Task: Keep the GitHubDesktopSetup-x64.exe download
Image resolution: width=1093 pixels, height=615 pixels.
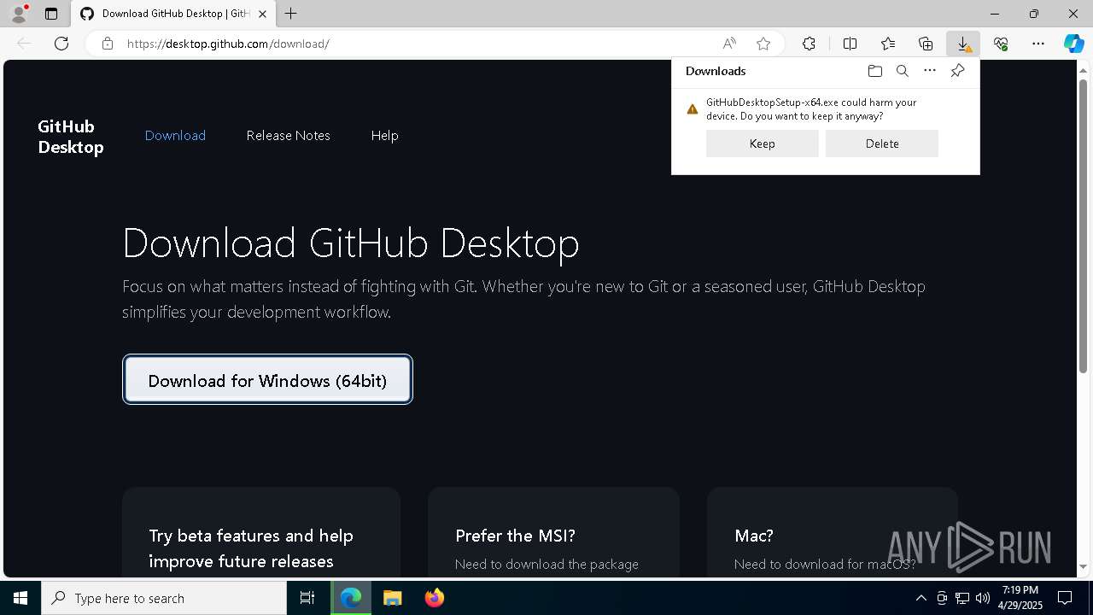Action: click(x=763, y=143)
